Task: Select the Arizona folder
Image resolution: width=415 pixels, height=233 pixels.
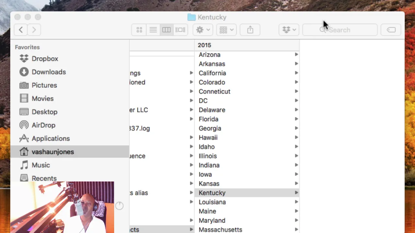Action: point(247,55)
